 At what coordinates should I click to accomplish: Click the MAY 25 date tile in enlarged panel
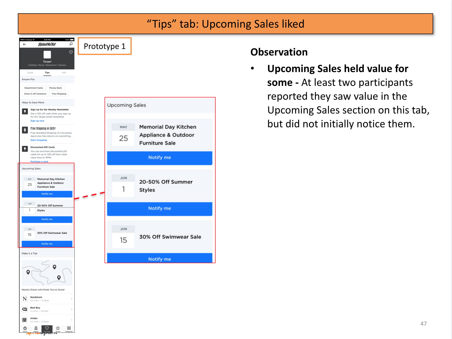pos(123,135)
